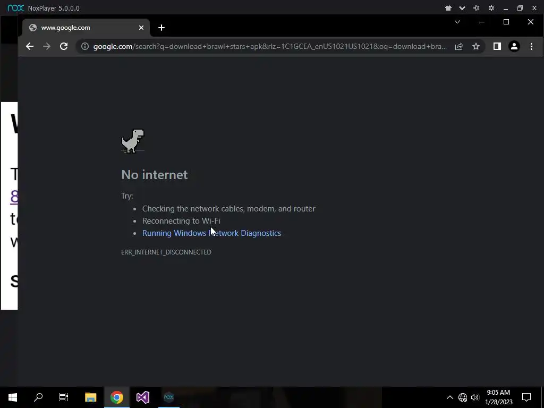Open File Explorer from taskbar

(x=90, y=397)
